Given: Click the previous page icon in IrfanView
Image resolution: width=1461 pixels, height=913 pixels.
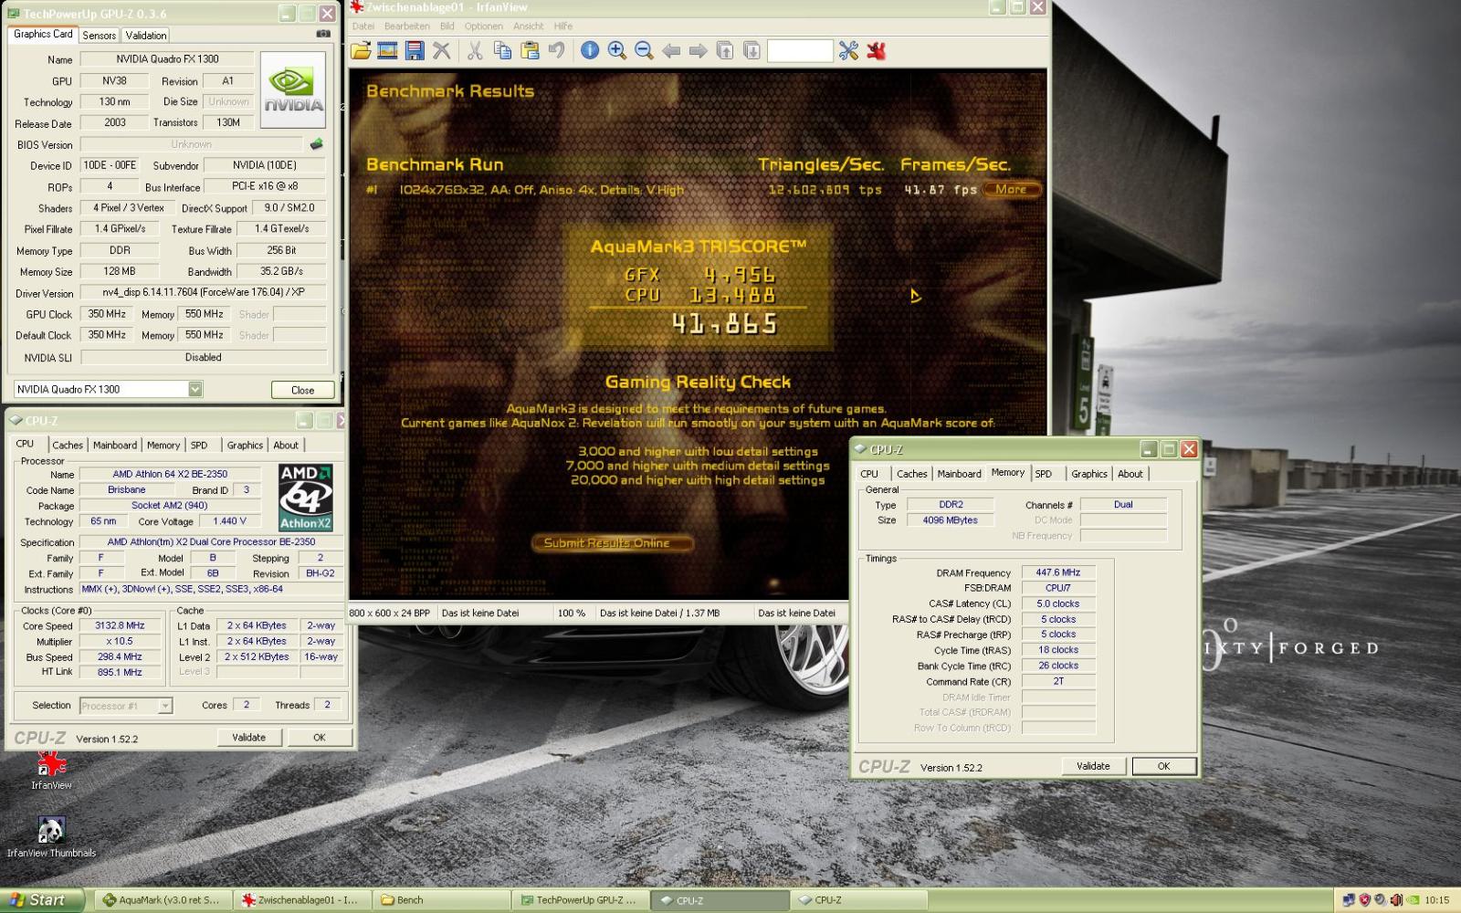Looking at the screenshot, I should [x=725, y=50].
